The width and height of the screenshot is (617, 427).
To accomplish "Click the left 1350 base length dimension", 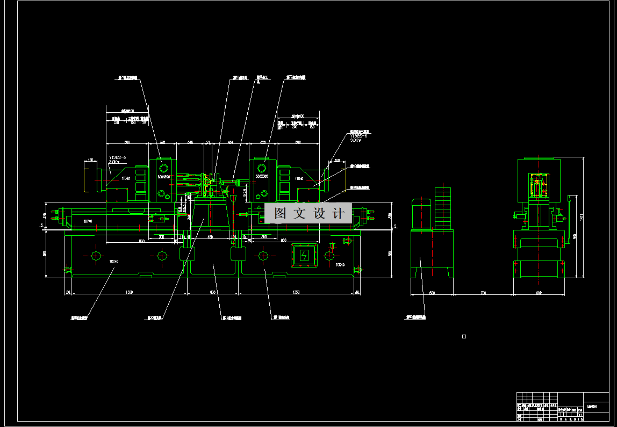I will (x=128, y=292).
